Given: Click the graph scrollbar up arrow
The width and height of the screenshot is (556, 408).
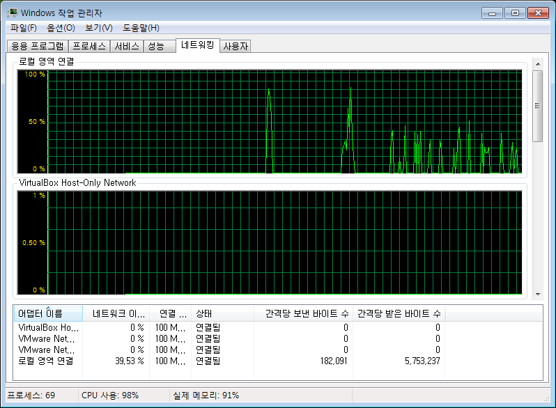Looking at the screenshot, I should (538, 64).
